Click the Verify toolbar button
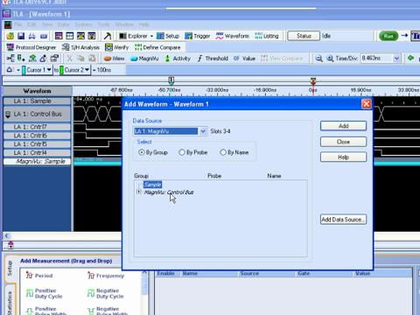 [x=117, y=47]
